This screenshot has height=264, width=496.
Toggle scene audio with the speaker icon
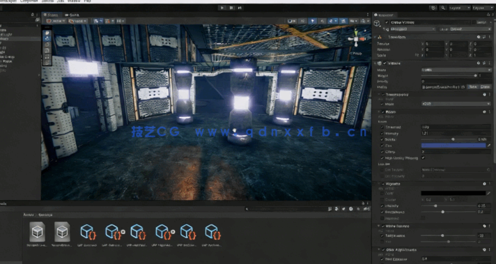(323, 21)
